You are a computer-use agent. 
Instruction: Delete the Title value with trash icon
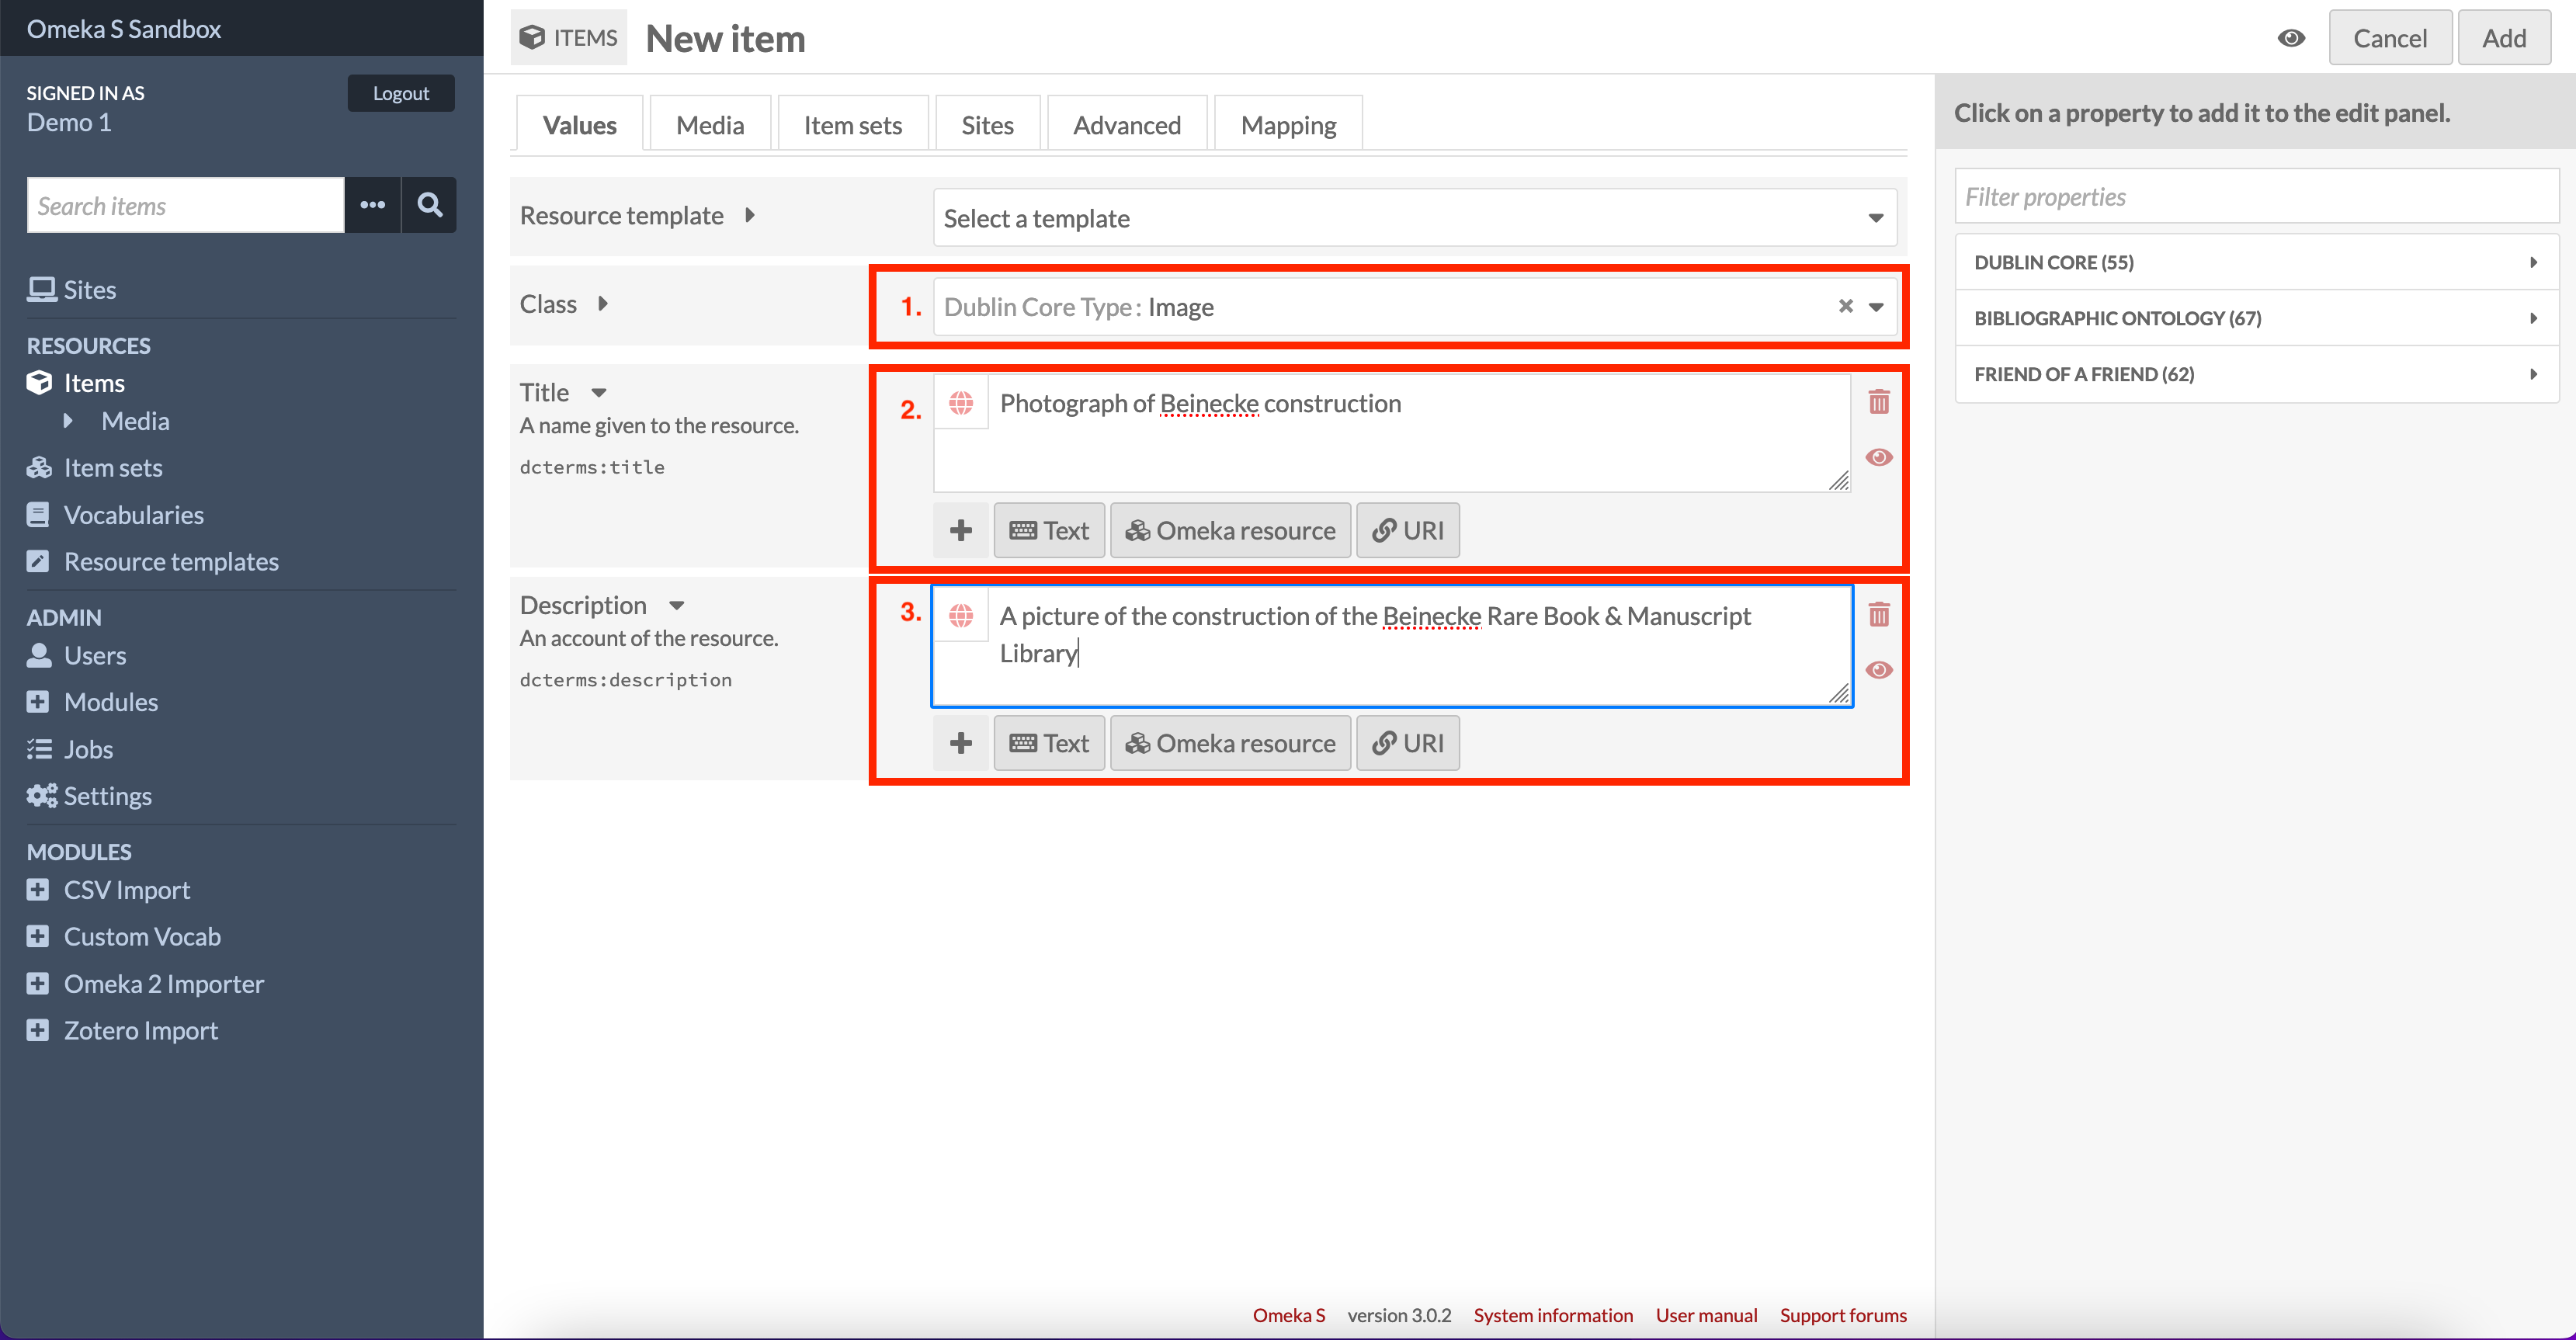coord(1879,402)
